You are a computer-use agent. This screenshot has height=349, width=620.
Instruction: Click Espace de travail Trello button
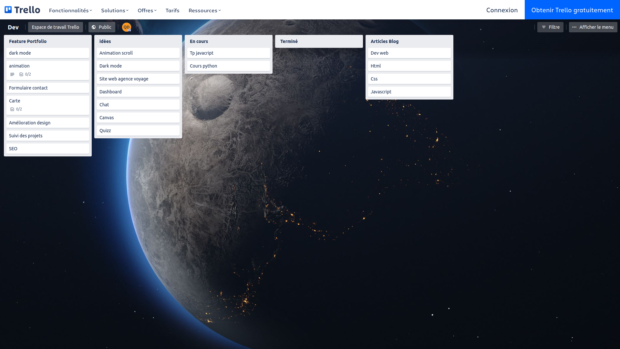click(56, 27)
